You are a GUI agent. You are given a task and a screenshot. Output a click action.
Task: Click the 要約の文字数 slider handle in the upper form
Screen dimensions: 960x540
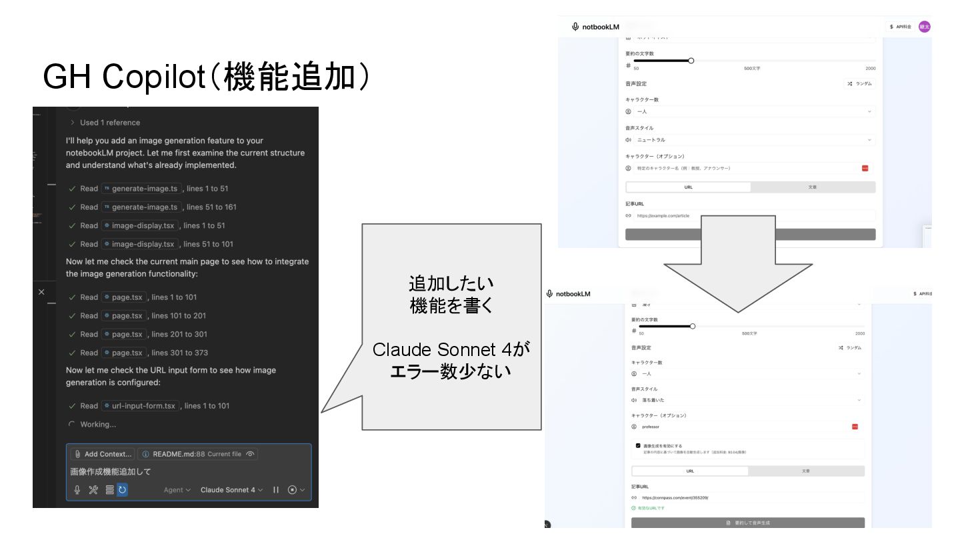pos(691,61)
